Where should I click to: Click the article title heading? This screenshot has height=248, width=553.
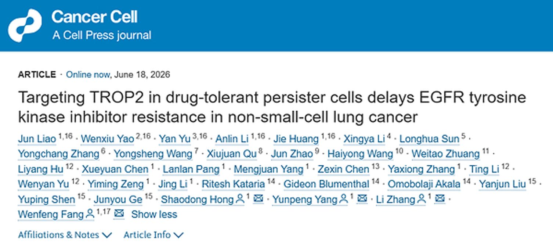pos(272,107)
